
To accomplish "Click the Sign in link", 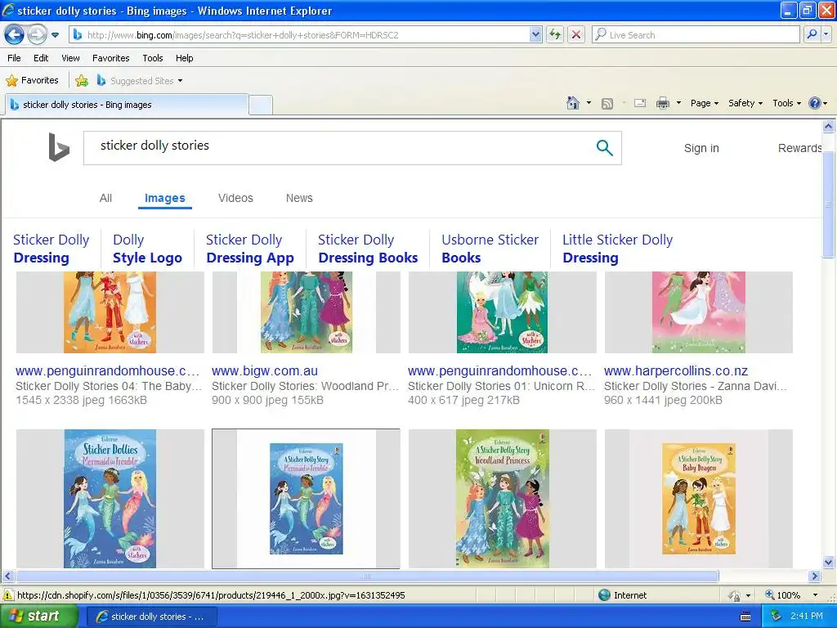I will [x=701, y=149].
